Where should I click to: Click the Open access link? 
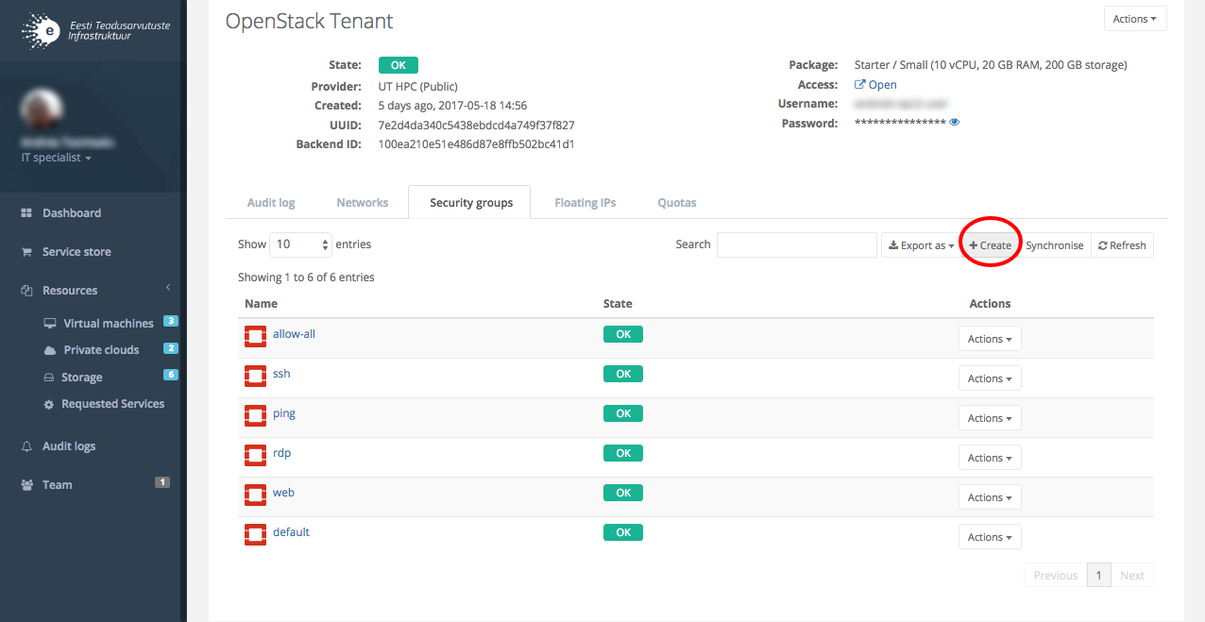coord(875,85)
